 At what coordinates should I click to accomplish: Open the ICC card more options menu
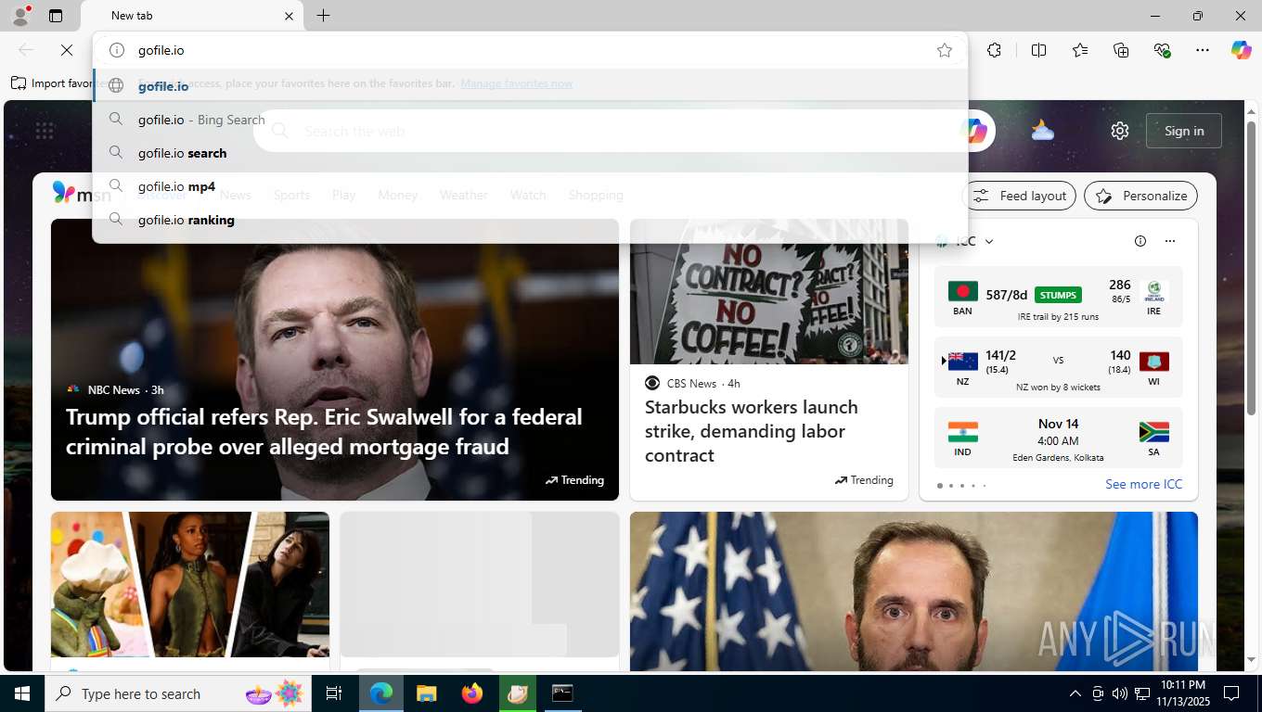pyautogui.click(x=1170, y=241)
